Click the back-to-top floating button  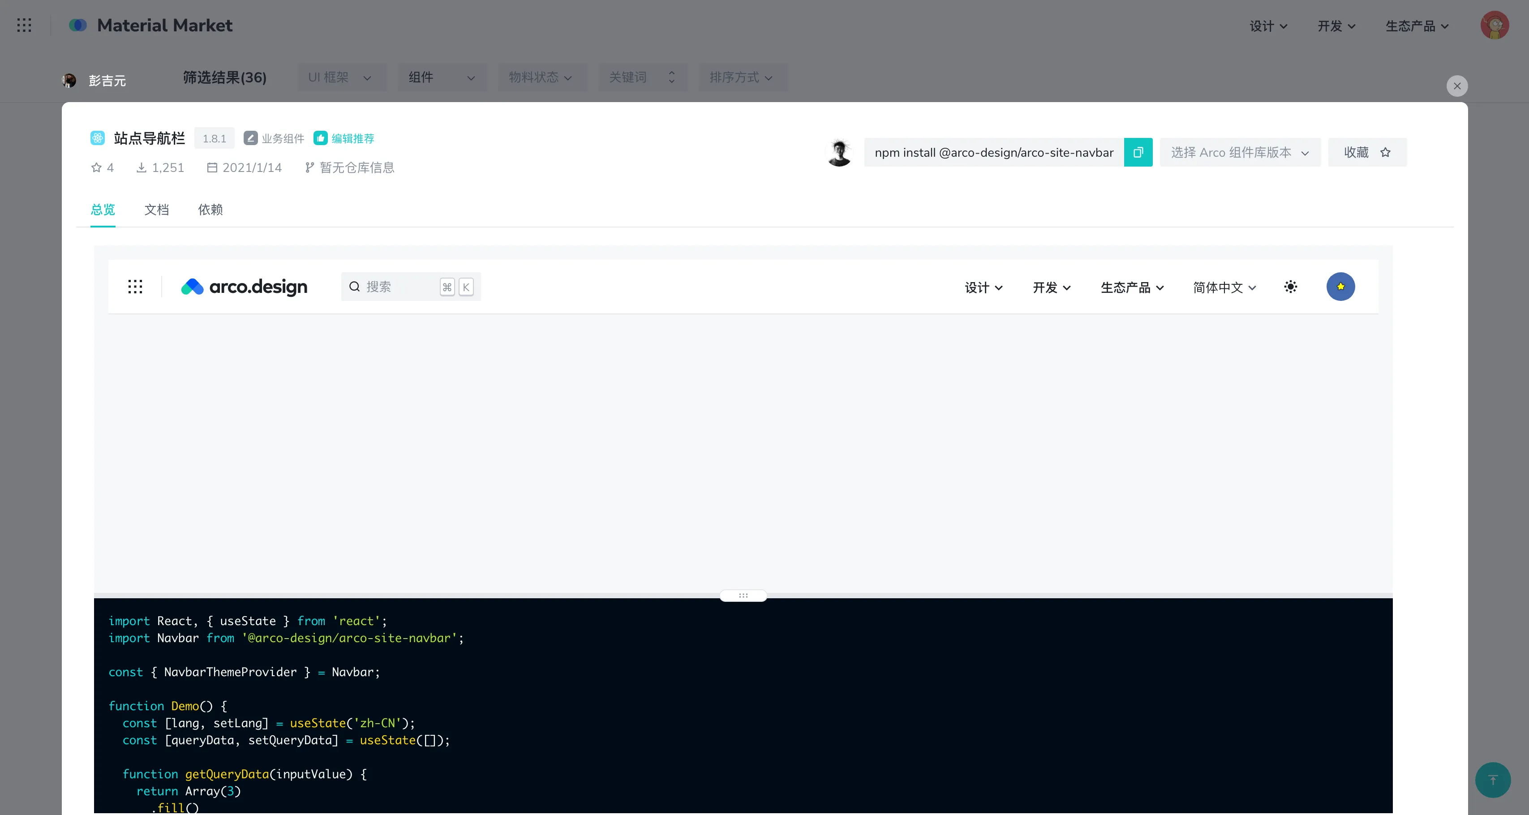pyautogui.click(x=1493, y=780)
